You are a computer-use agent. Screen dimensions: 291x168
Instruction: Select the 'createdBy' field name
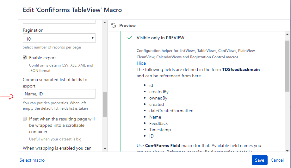[159, 92]
